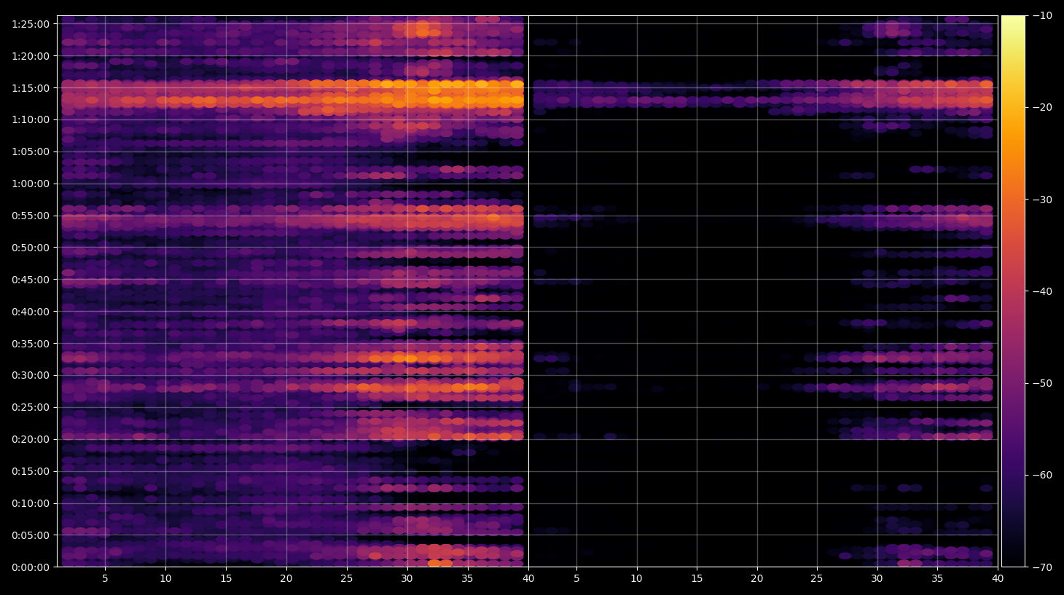This screenshot has height=595, width=1064.
Task: Select the 1:15:00 time axis label
Action: coord(31,88)
